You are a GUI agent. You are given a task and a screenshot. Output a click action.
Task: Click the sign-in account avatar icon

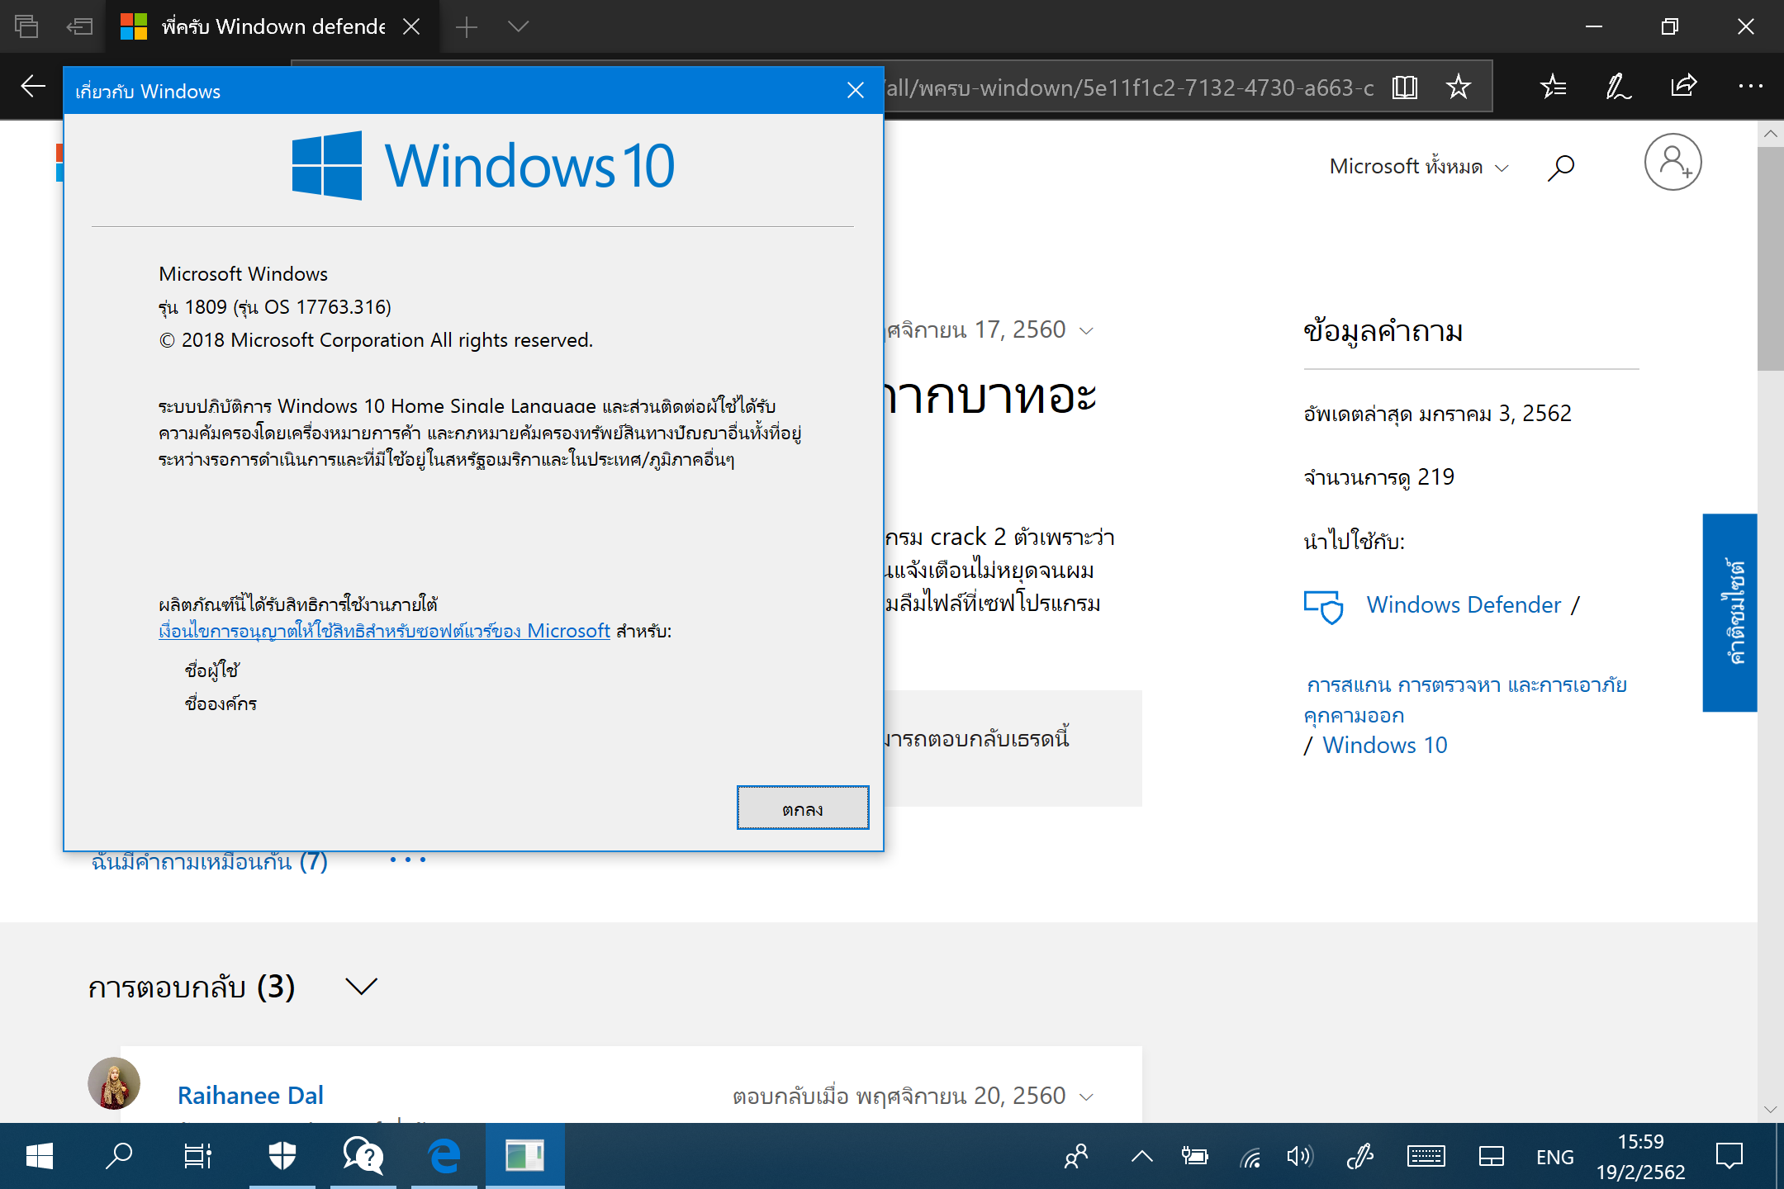coord(1672,163)
